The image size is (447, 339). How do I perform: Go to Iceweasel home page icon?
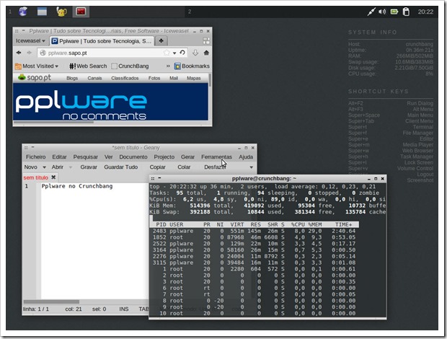(206, 53)
